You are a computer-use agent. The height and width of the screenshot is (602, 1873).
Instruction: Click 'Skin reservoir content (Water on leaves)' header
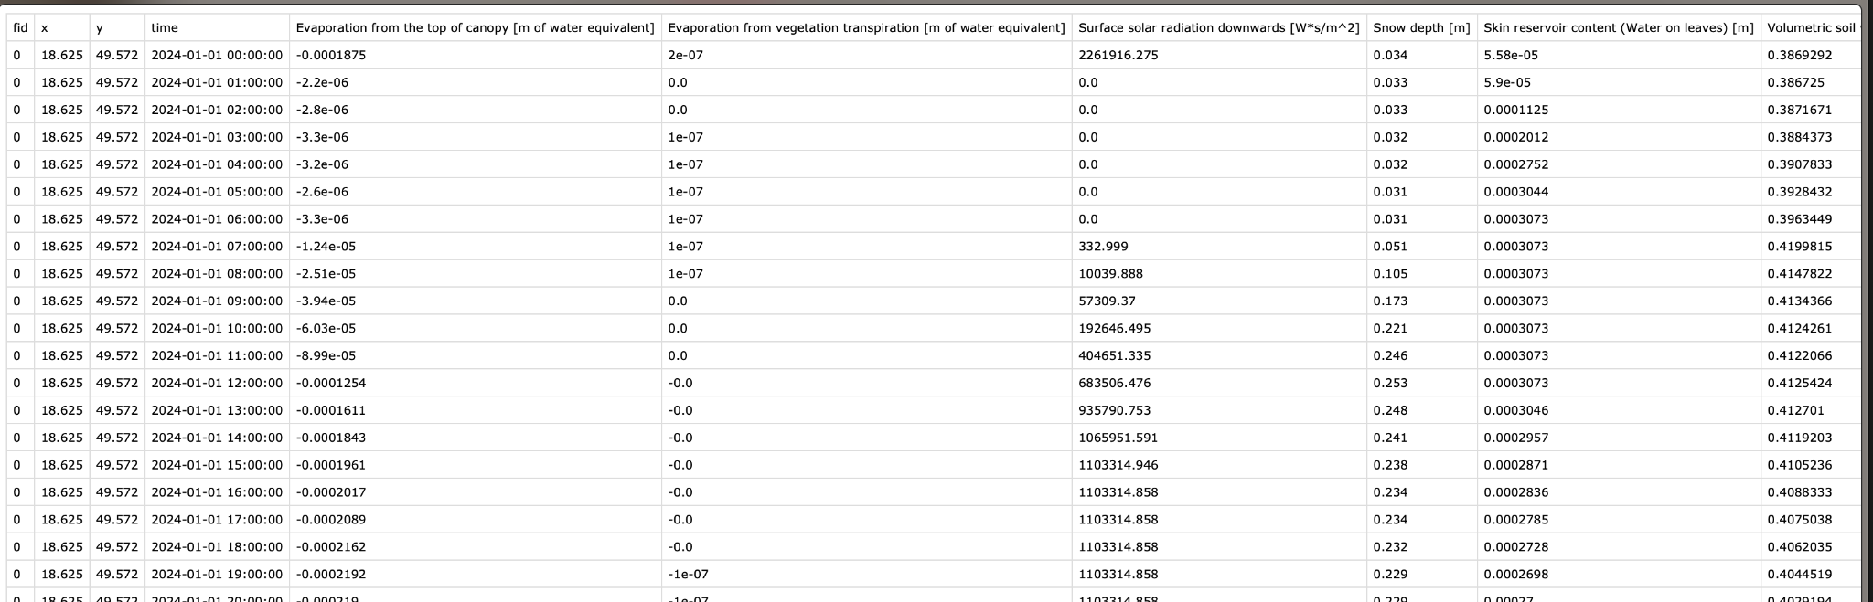click(1618, 28)
